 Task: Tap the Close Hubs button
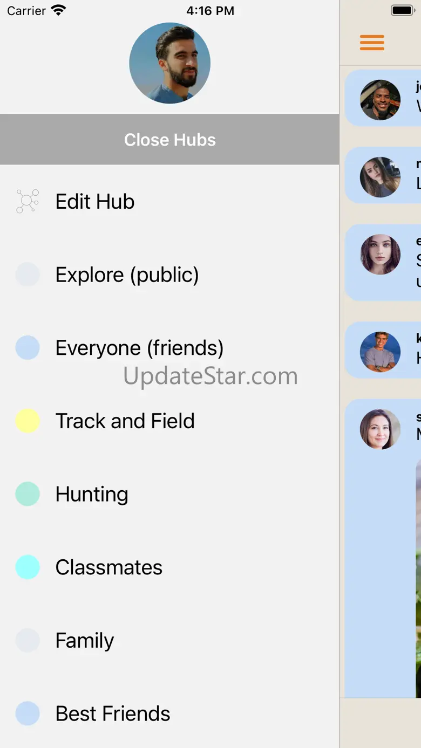169,140
